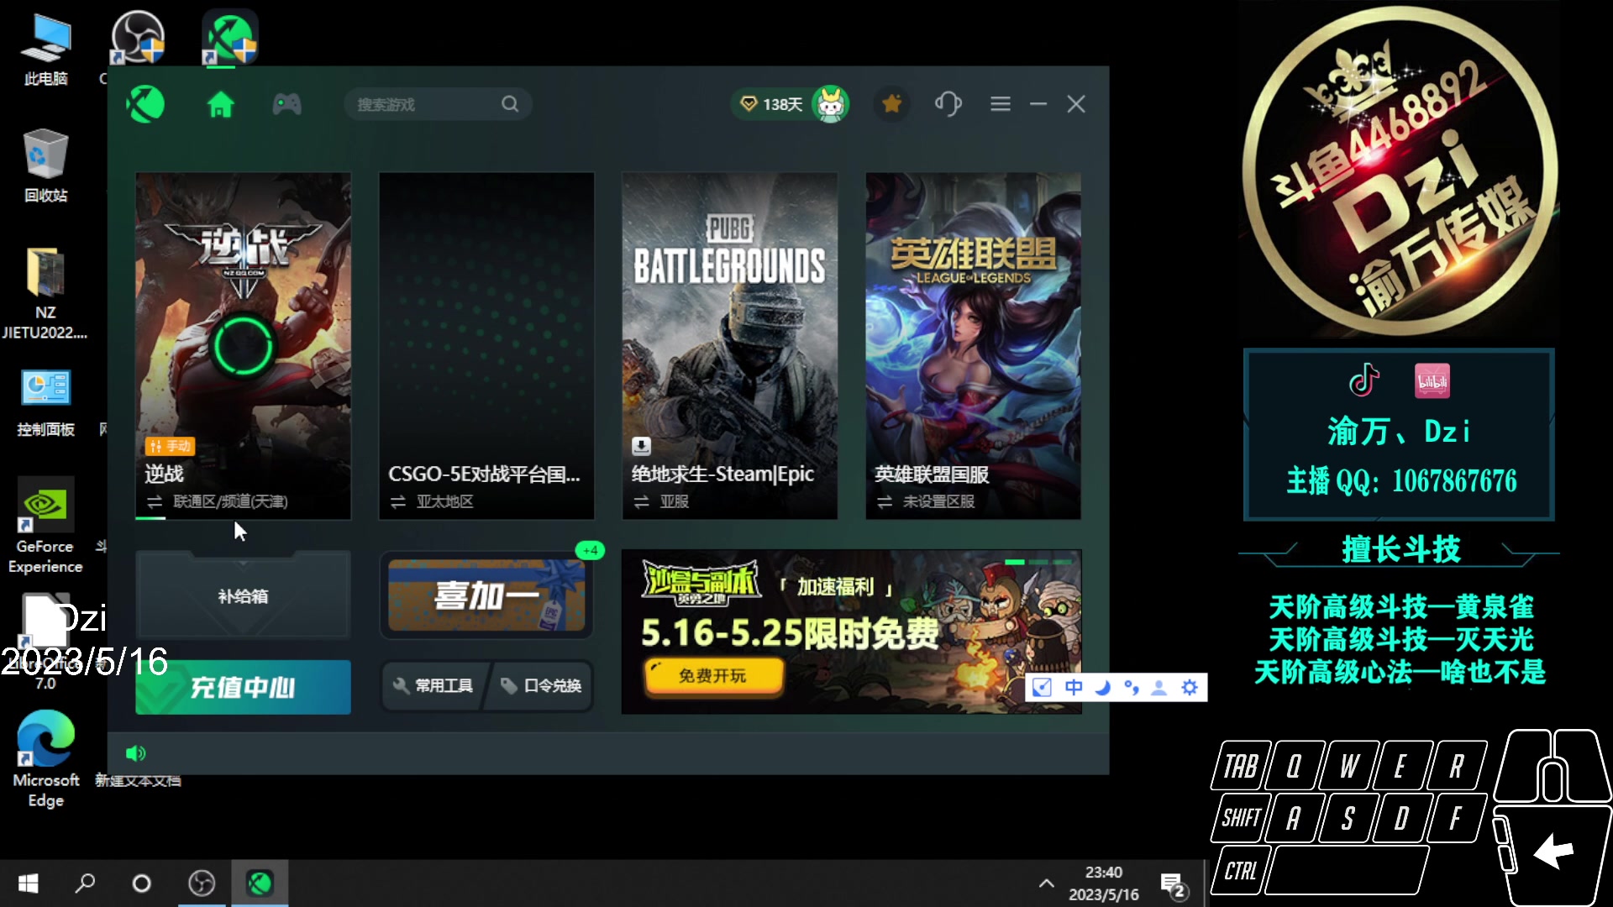
Task: Open the user avatar profile
Action: [831, 104]
